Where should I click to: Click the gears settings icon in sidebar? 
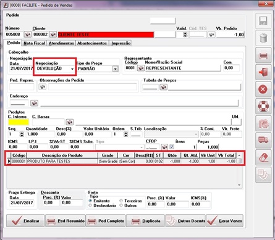click(x=263, y=123)
